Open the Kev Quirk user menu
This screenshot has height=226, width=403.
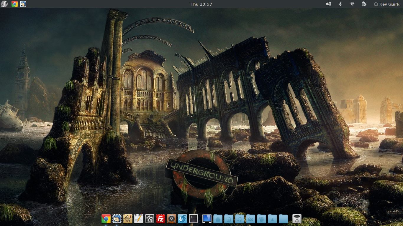(386, 4)
